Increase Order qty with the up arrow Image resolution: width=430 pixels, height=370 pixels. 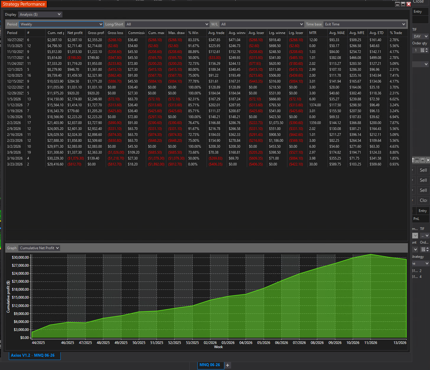(x=426, y=49)
